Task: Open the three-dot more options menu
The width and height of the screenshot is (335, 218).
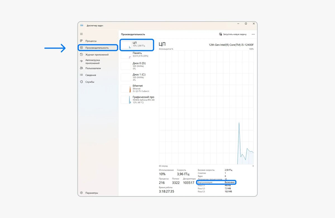Action: [253, 34]
